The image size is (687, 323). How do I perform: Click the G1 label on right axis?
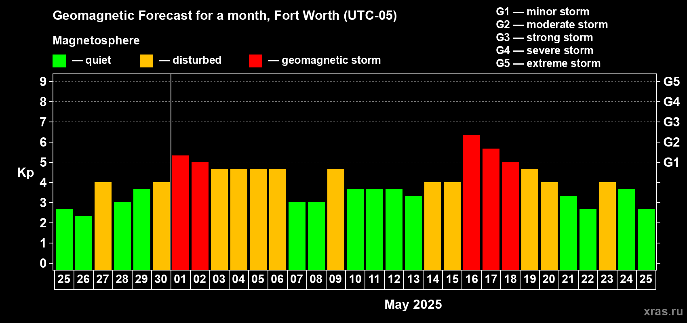[x=671, y=162]
